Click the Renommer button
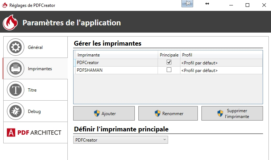Image resolution: width=271 pixels, height=160 pixels. [168, 113]
